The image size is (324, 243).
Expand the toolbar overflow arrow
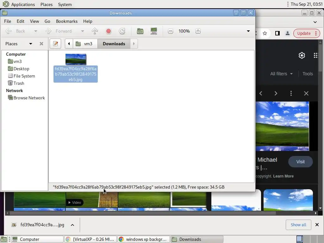coord(248,31)
